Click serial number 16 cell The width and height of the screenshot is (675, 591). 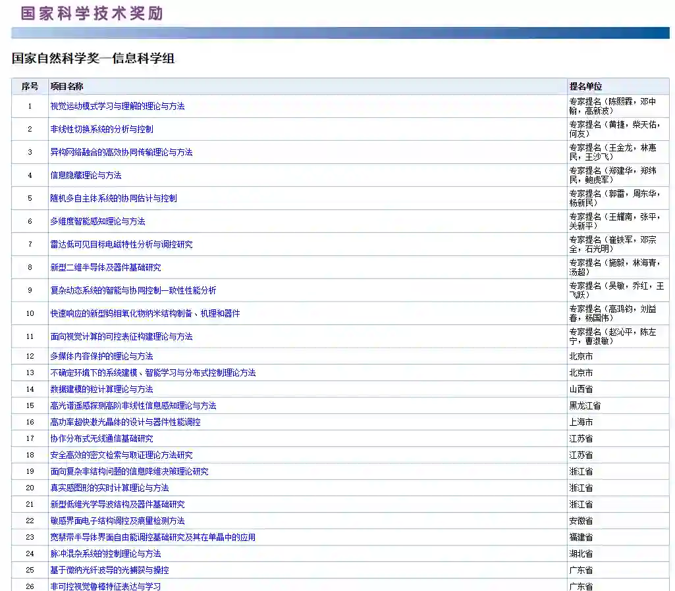(x=30, y=422)
